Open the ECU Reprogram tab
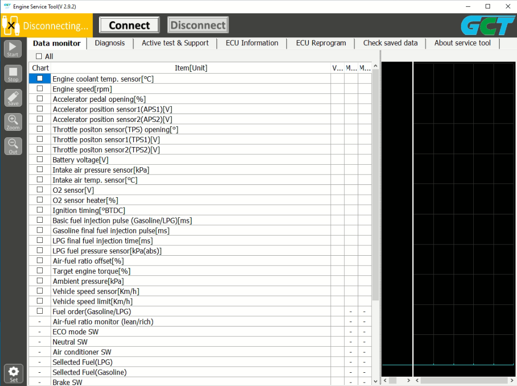The width and height of the screenshot is (517, 386). [321, 43]
